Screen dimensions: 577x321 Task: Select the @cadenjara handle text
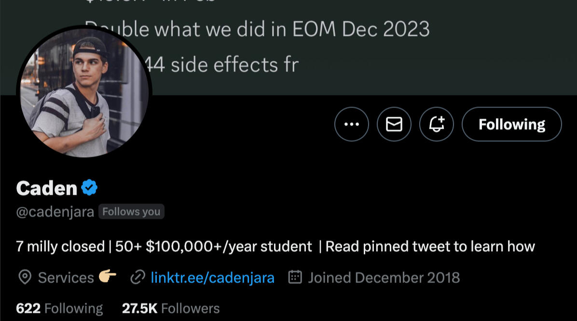pos(55,212)
